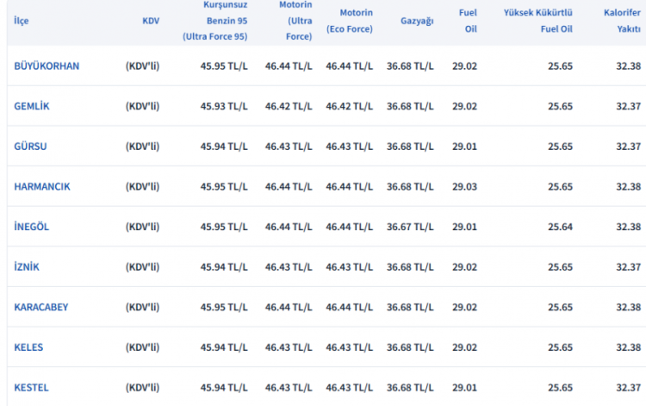646x406 pixels.
Task: Open the KARACABEY district link
Action: coord(41,307)
